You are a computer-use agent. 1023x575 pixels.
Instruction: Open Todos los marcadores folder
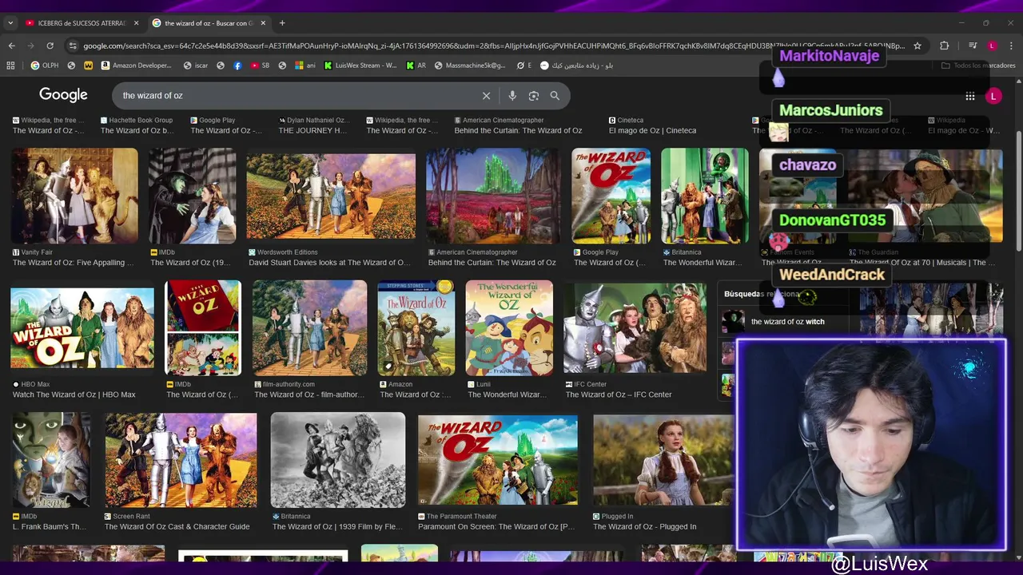(x=978, y=65)
